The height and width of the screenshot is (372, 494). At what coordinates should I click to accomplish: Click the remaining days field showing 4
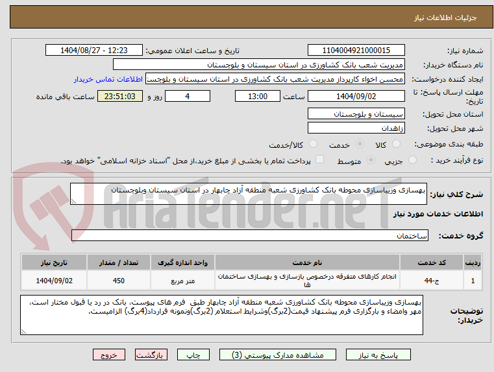click(x=188, y=96)
